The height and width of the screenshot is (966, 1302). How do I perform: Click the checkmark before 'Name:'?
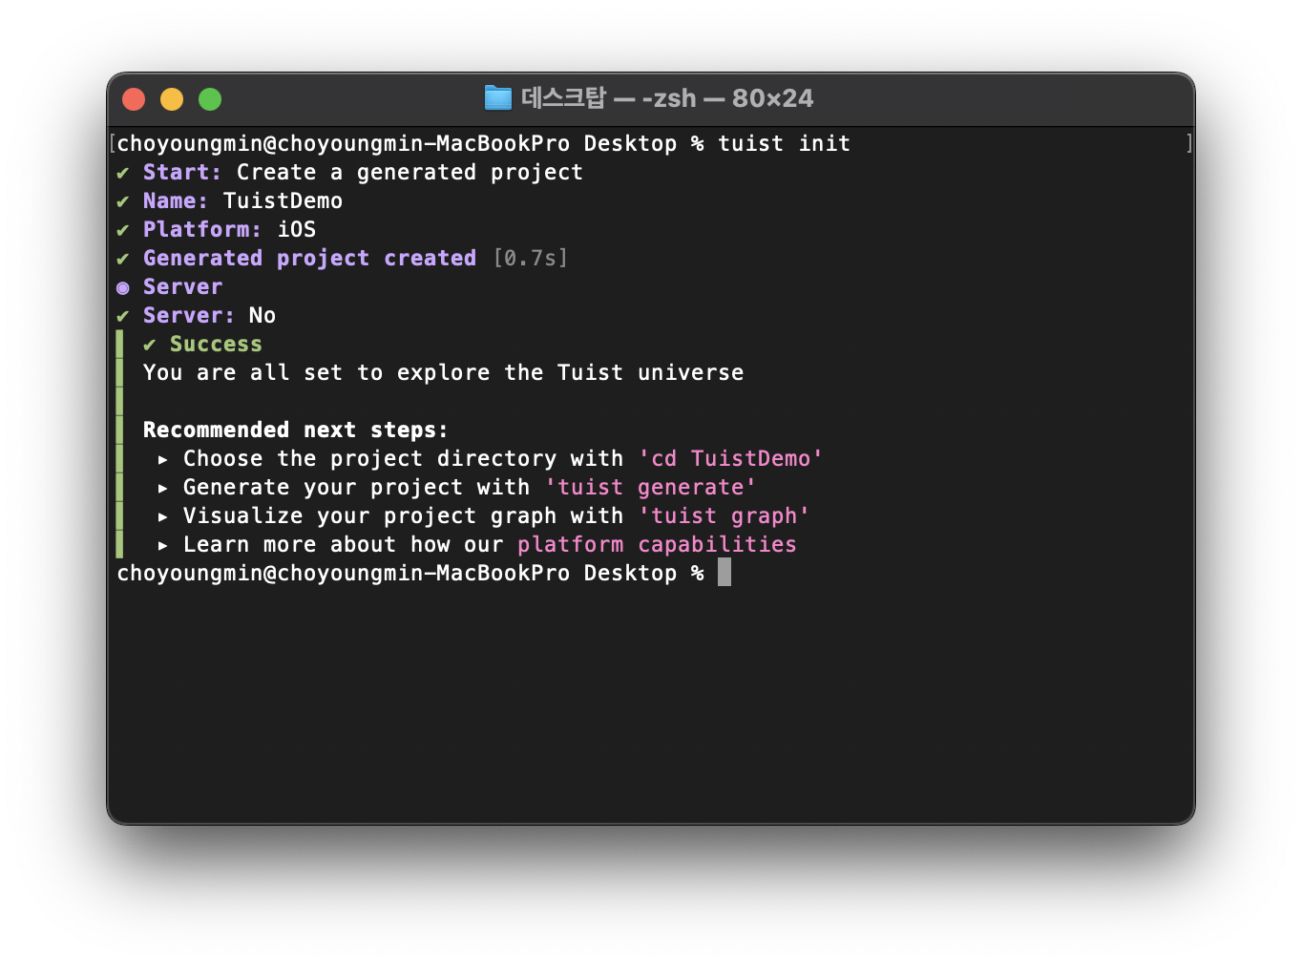123,201
